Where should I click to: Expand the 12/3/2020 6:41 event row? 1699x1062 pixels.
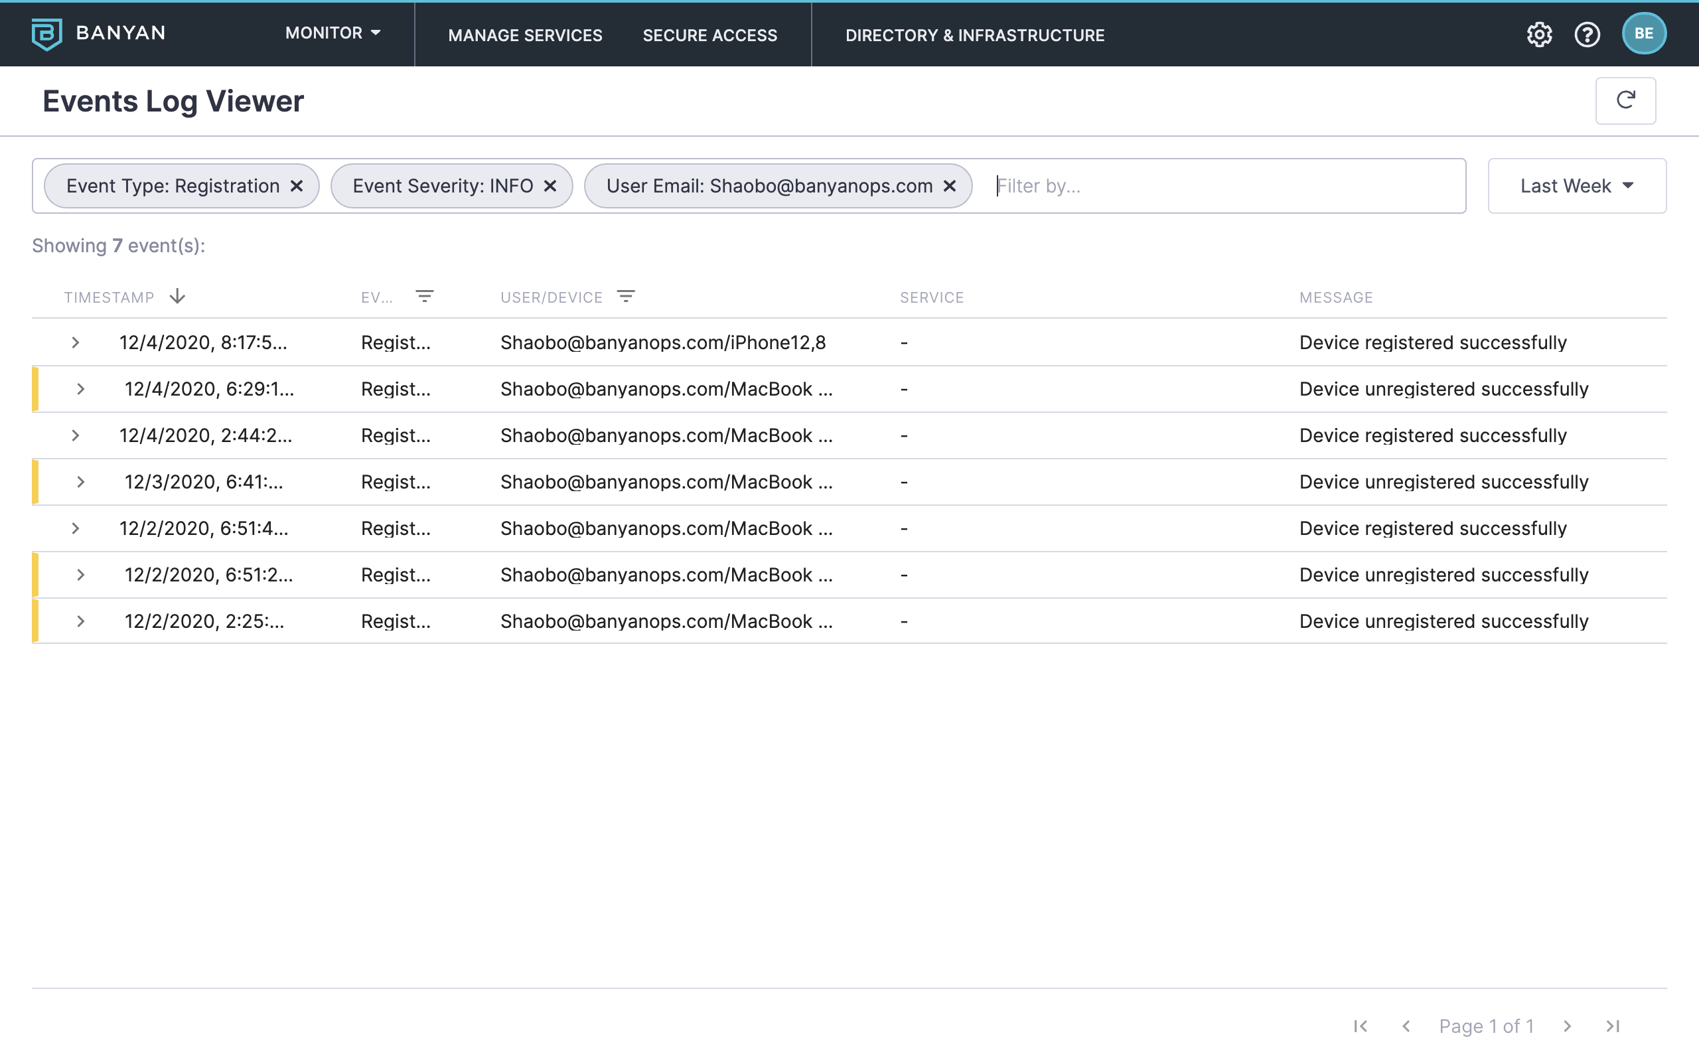(80, 482)
